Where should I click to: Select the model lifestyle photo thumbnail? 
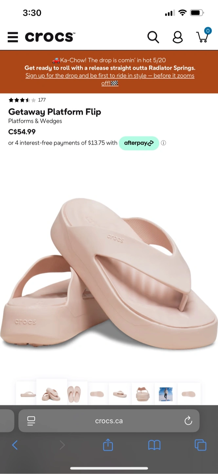tap(166, 394)
